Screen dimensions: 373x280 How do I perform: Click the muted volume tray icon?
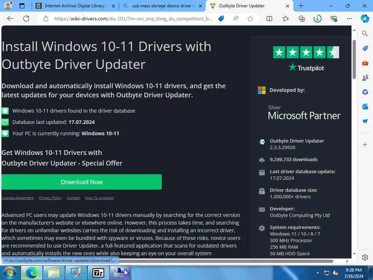[x=335, y=273]
